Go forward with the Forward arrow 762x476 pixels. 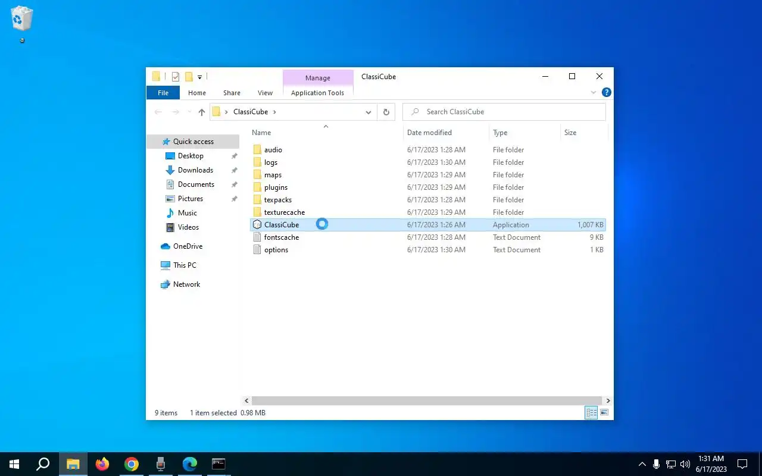tap(176, 112)
